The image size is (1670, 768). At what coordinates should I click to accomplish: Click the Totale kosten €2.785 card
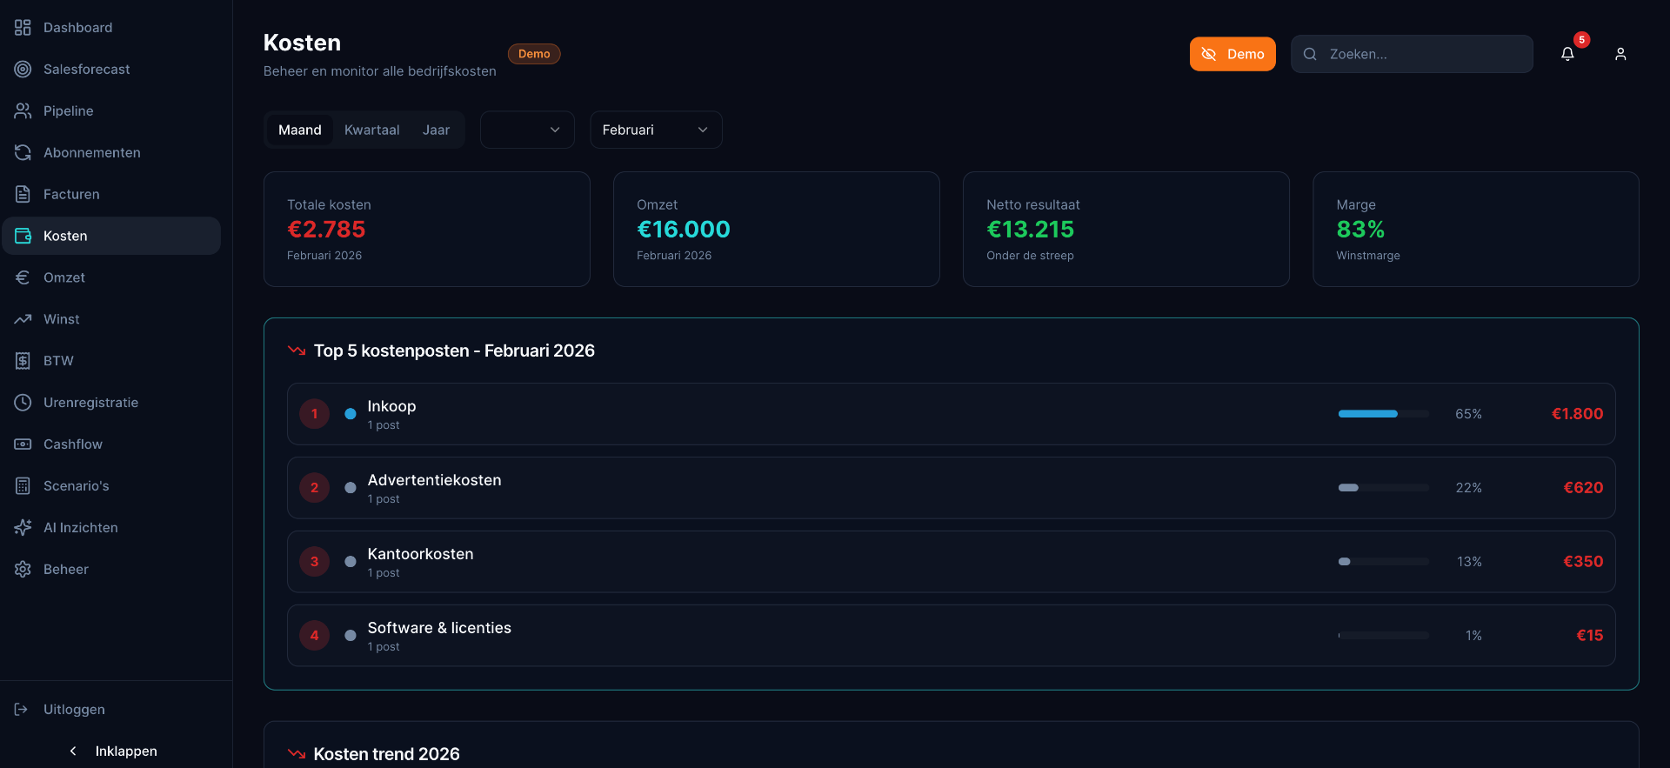[x=427, y=230]
